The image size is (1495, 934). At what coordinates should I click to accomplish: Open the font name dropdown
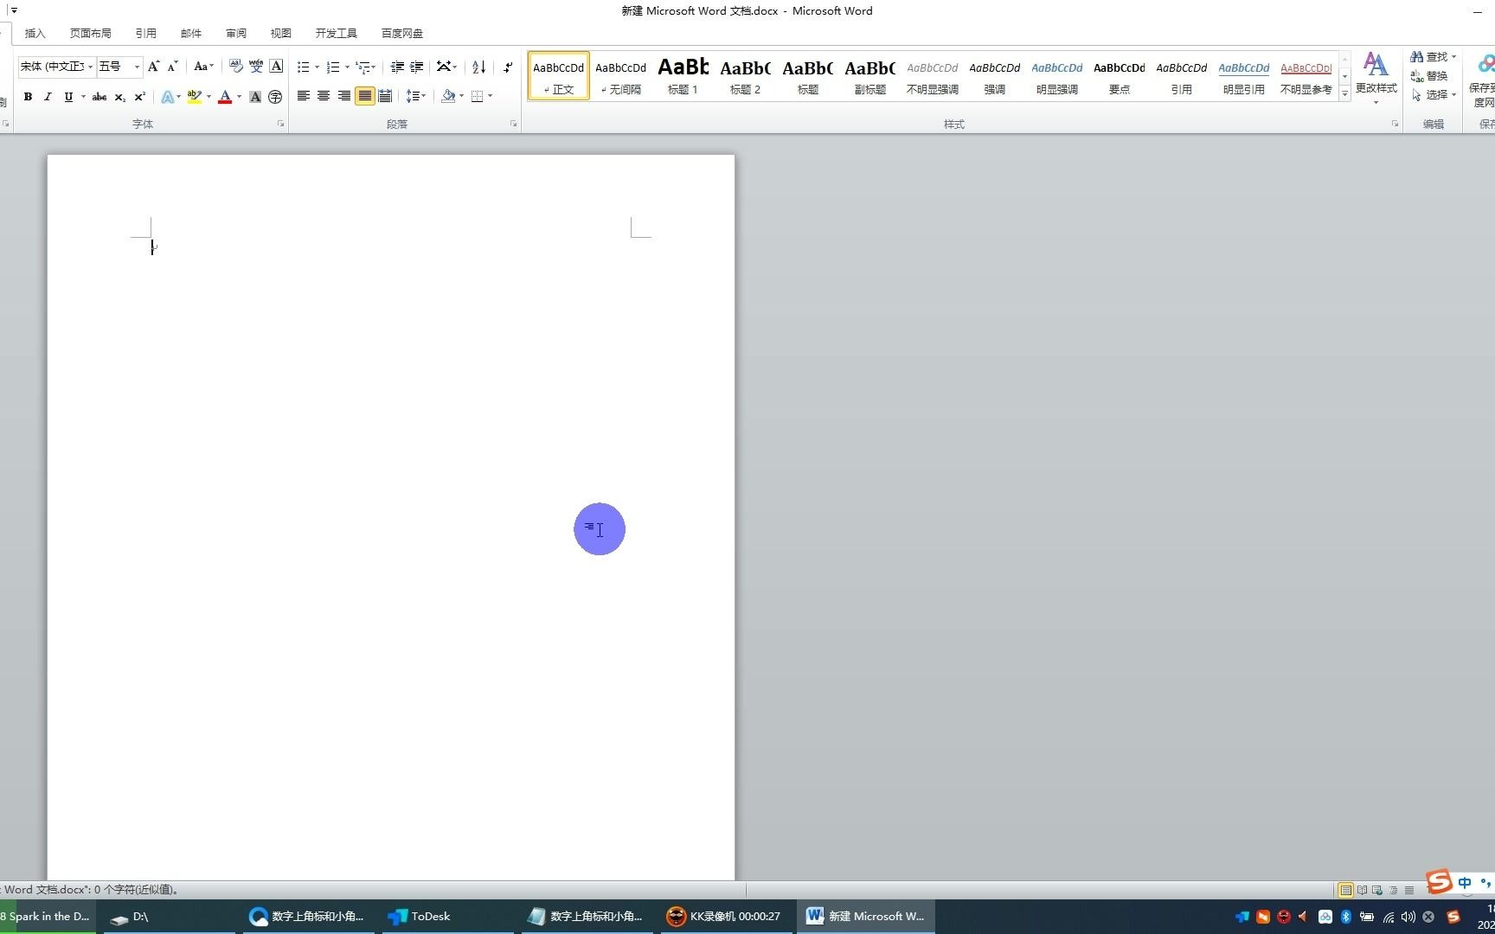90,67
